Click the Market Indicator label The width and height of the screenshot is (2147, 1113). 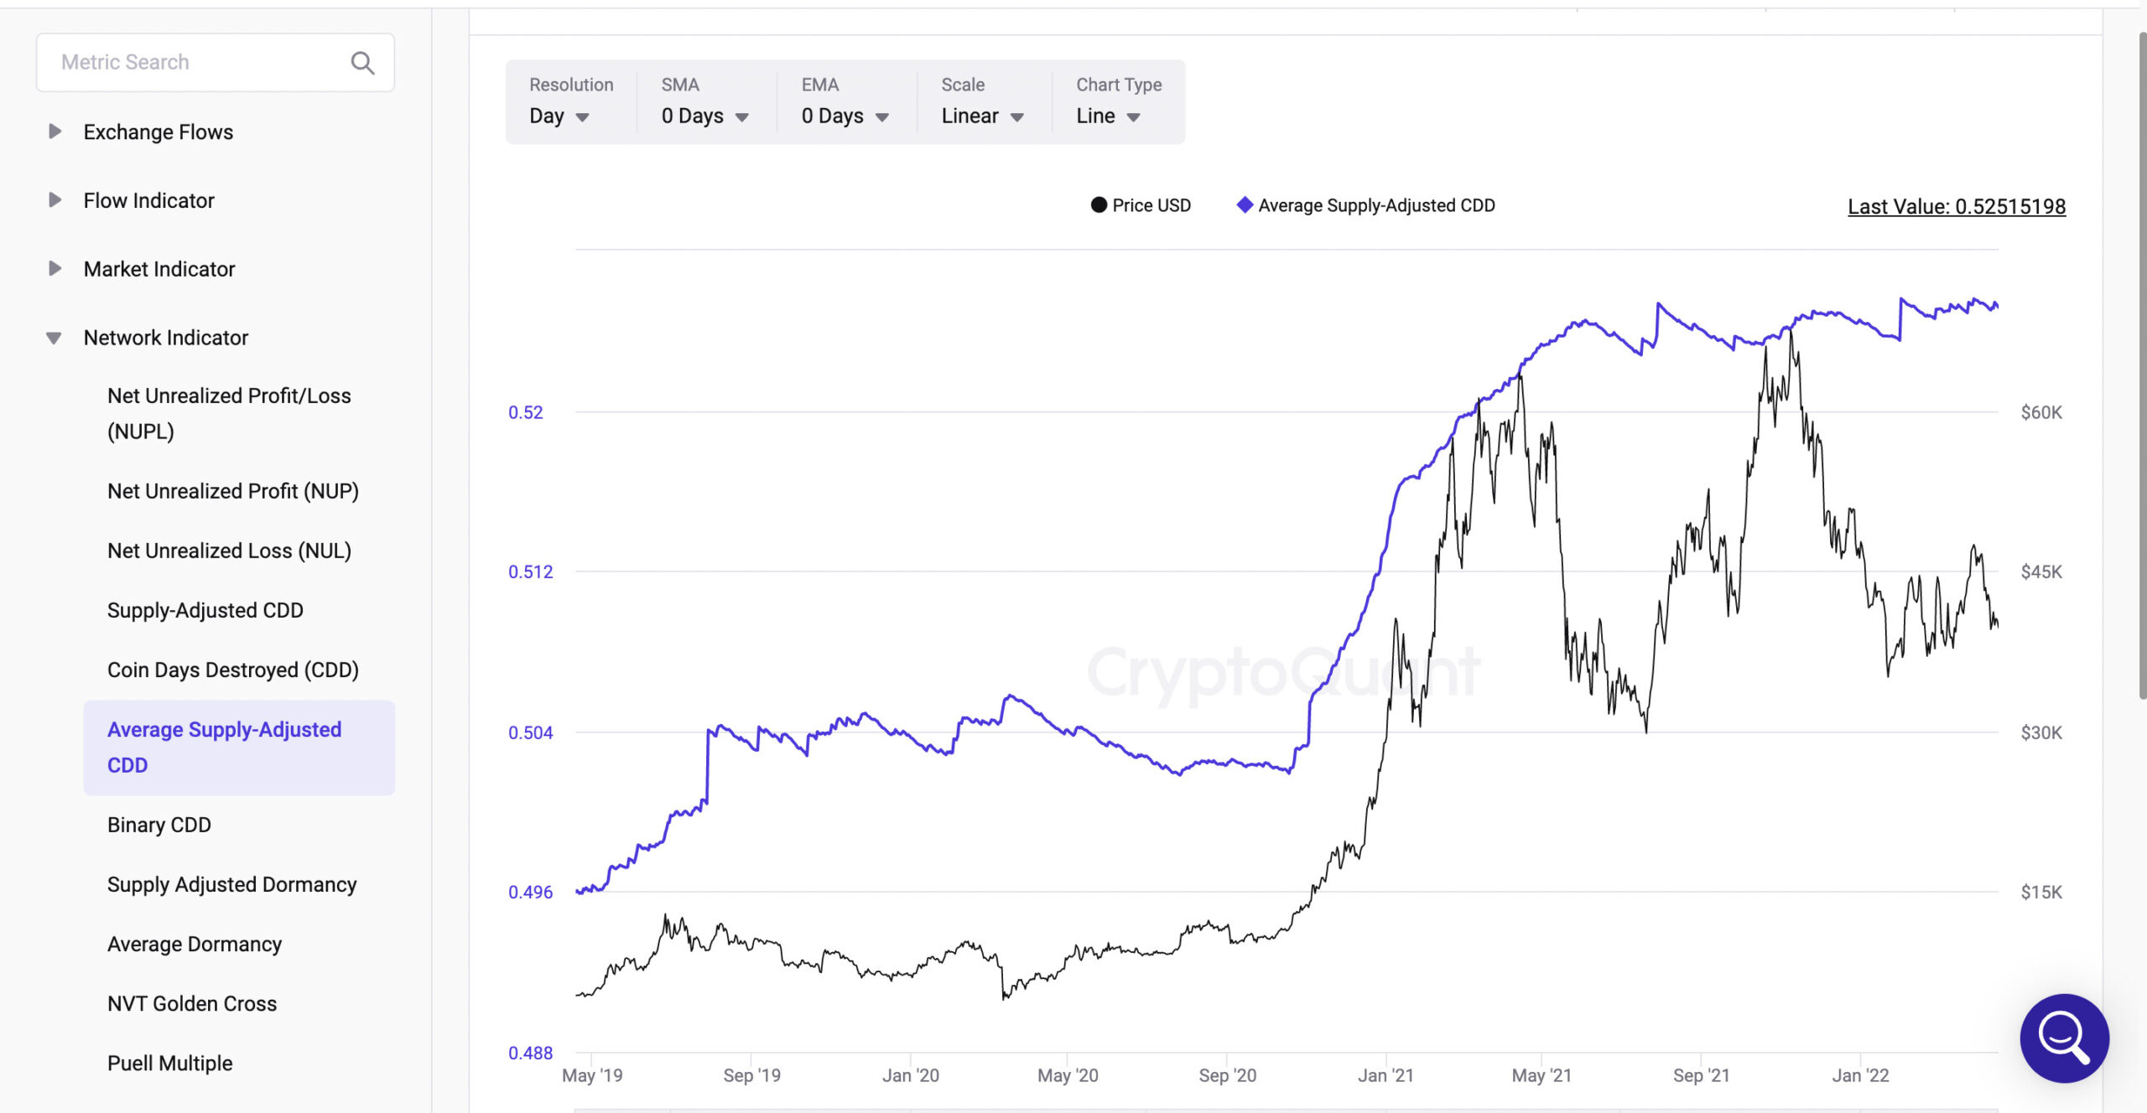(x=159, y=269)
